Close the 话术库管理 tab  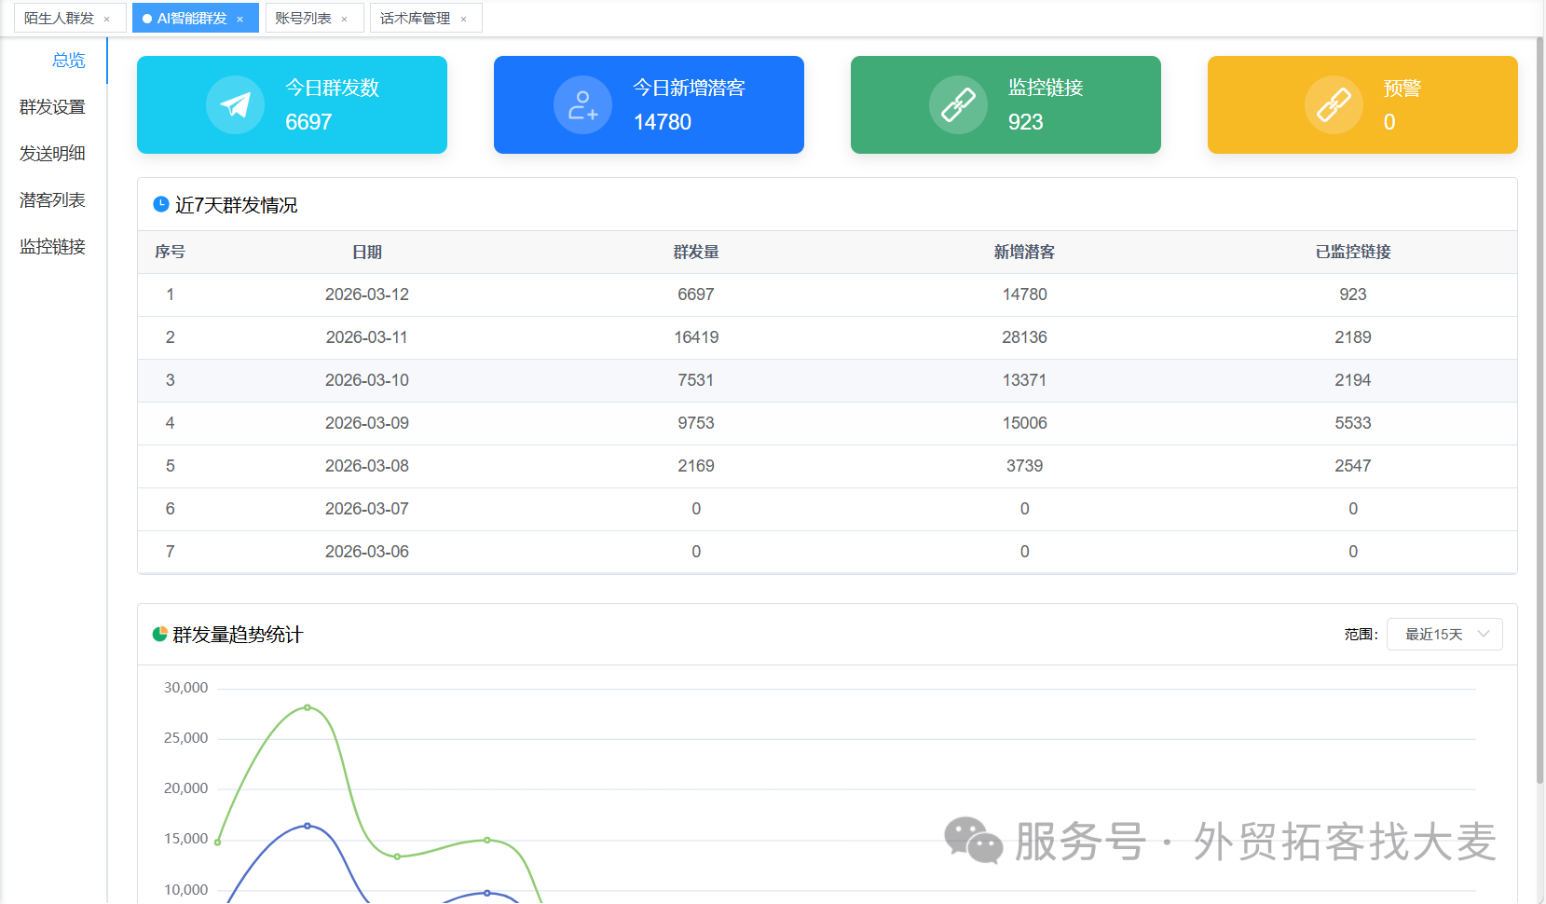463,19
